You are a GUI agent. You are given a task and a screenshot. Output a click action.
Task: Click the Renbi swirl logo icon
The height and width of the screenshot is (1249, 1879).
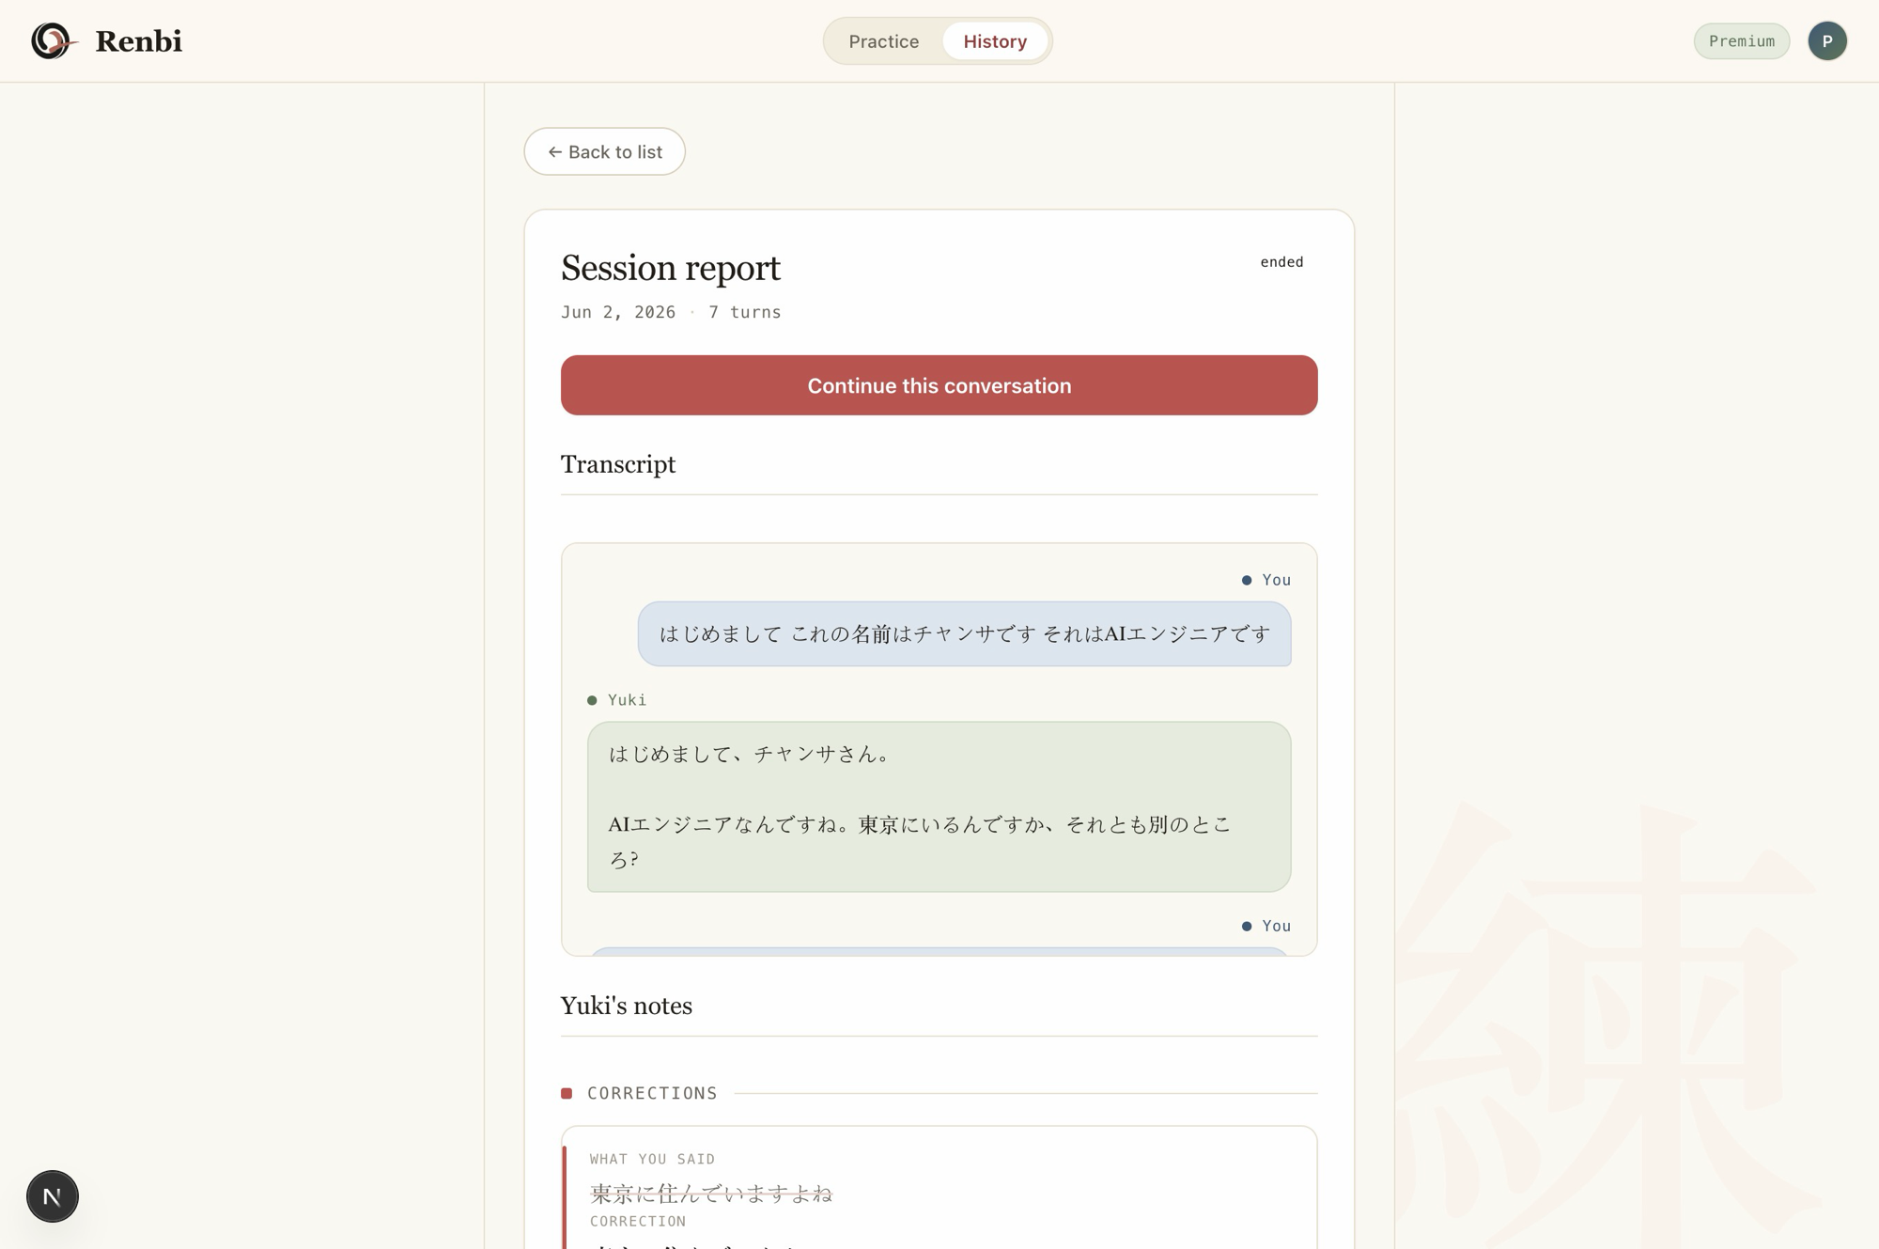point(53,40)
